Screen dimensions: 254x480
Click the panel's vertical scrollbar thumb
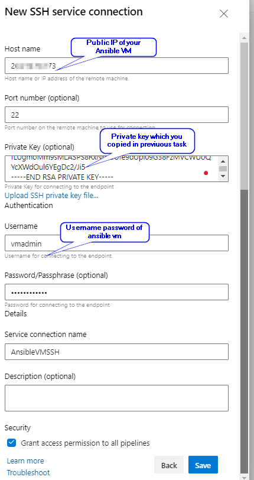tap(244, 331)
